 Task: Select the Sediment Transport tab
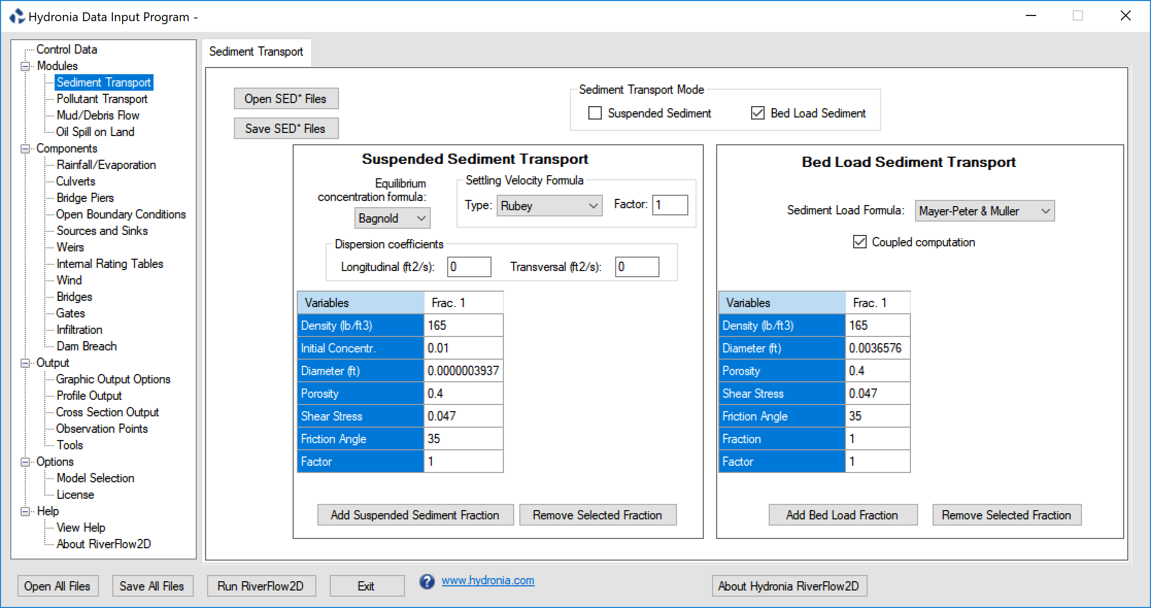point(256,52)
